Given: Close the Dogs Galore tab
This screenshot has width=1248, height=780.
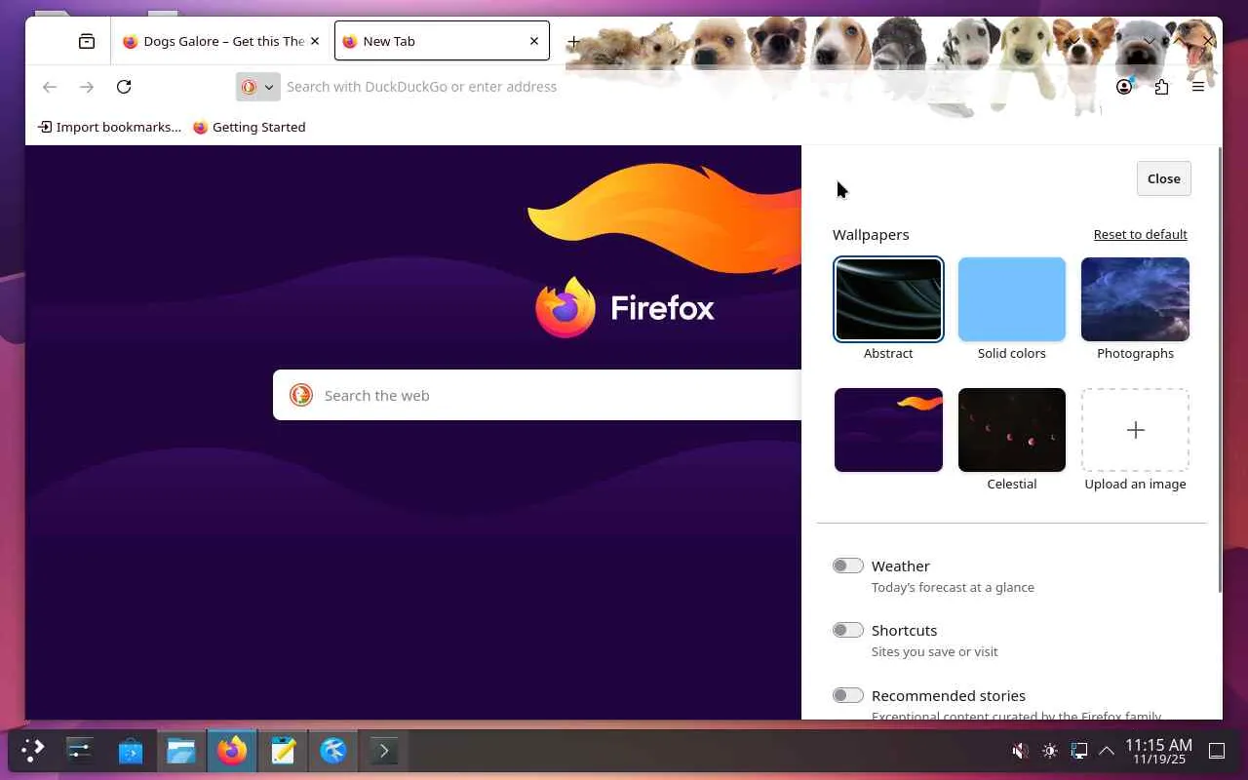Looking at the screenshot, I should pos(315,41).
